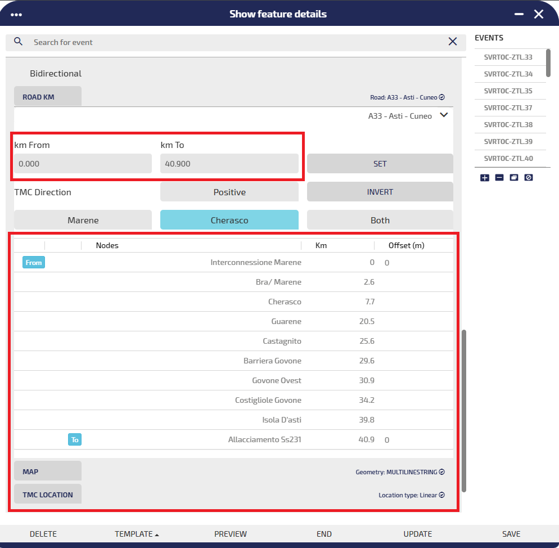This screenshot has width=559, height=548.
Task: Select the Marene direction option
Action: click(x=83, y=220)
